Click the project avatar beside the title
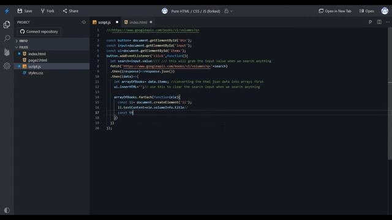Screen dimensions: 392x220 [x=165, y=11]
